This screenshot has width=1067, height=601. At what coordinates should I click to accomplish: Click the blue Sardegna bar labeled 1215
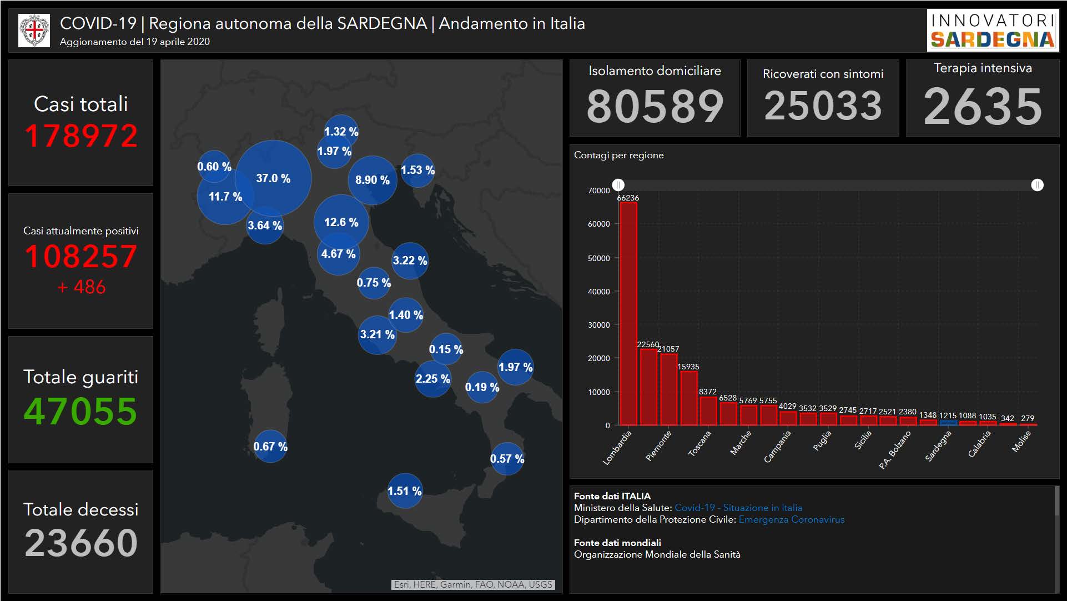[x=948, y=423]
